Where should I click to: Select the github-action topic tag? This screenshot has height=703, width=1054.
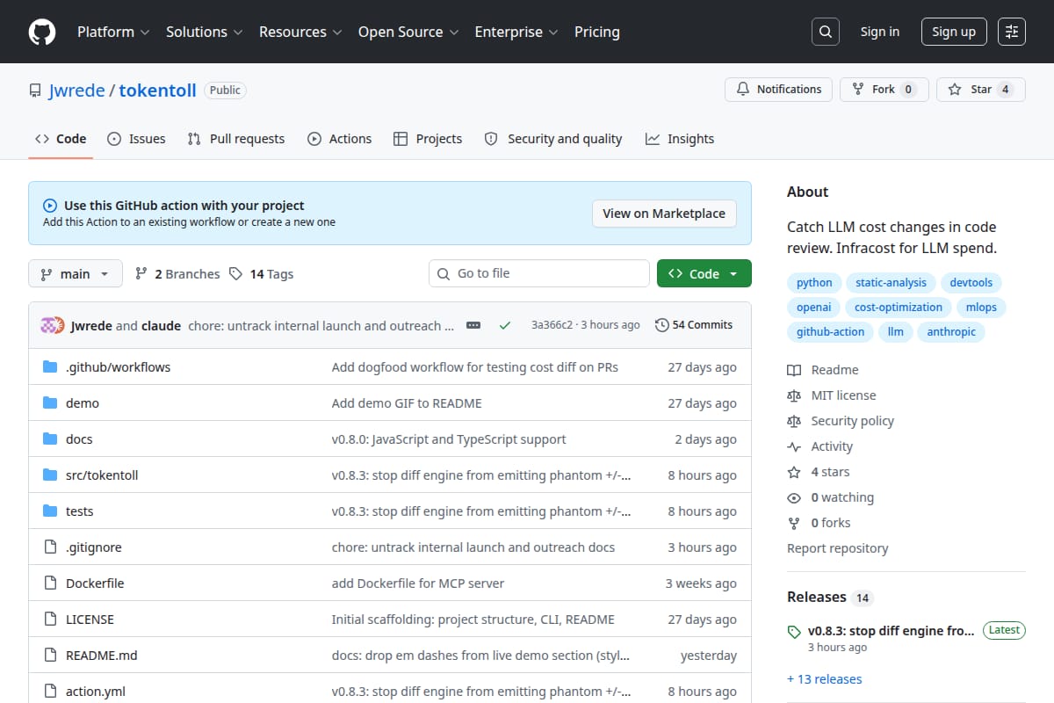(831, 332)
